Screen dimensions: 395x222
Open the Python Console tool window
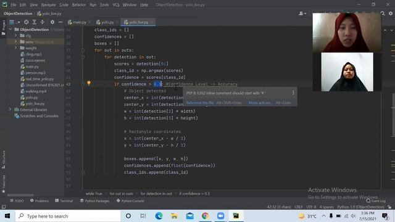(x=130, y=201)
